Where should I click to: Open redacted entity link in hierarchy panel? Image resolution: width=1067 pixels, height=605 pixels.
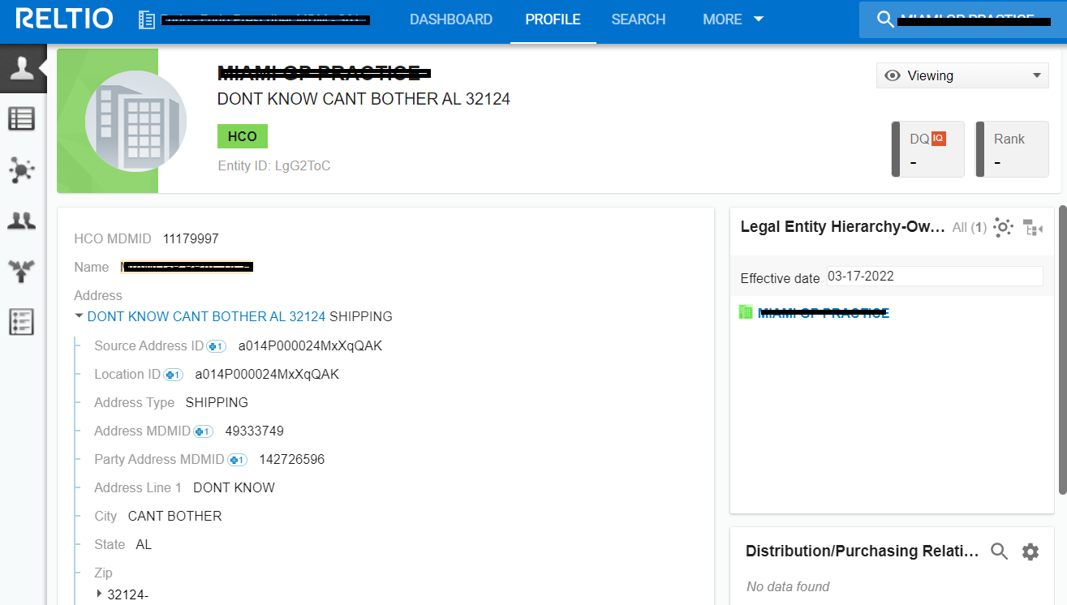point(824,313)
